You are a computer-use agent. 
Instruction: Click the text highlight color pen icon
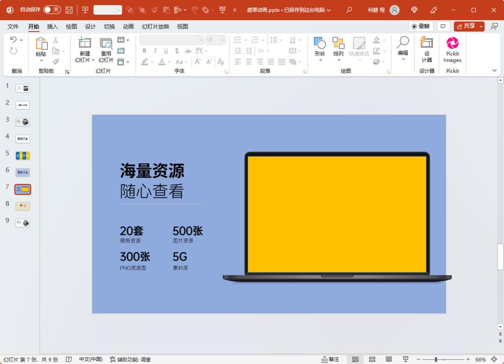coord(145,62)
